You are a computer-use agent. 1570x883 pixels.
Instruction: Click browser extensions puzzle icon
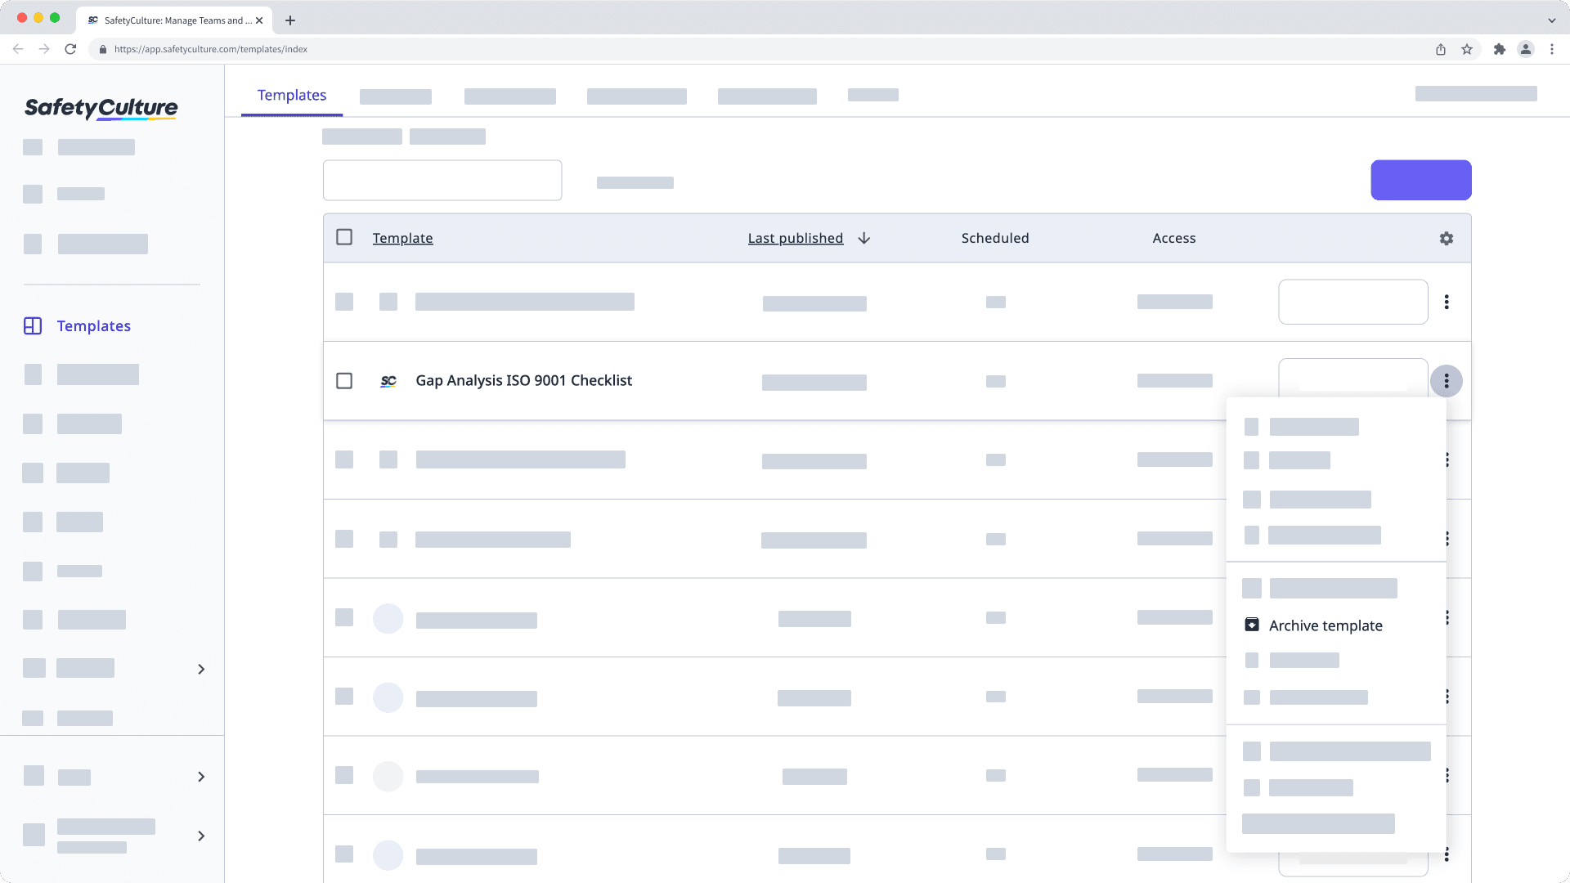coord(1499,49)
